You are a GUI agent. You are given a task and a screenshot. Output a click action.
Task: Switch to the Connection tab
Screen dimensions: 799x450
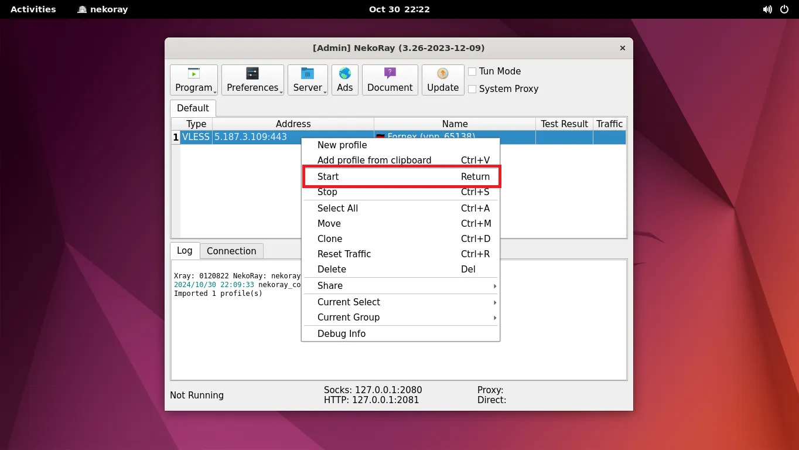click(x=231, y=251)
